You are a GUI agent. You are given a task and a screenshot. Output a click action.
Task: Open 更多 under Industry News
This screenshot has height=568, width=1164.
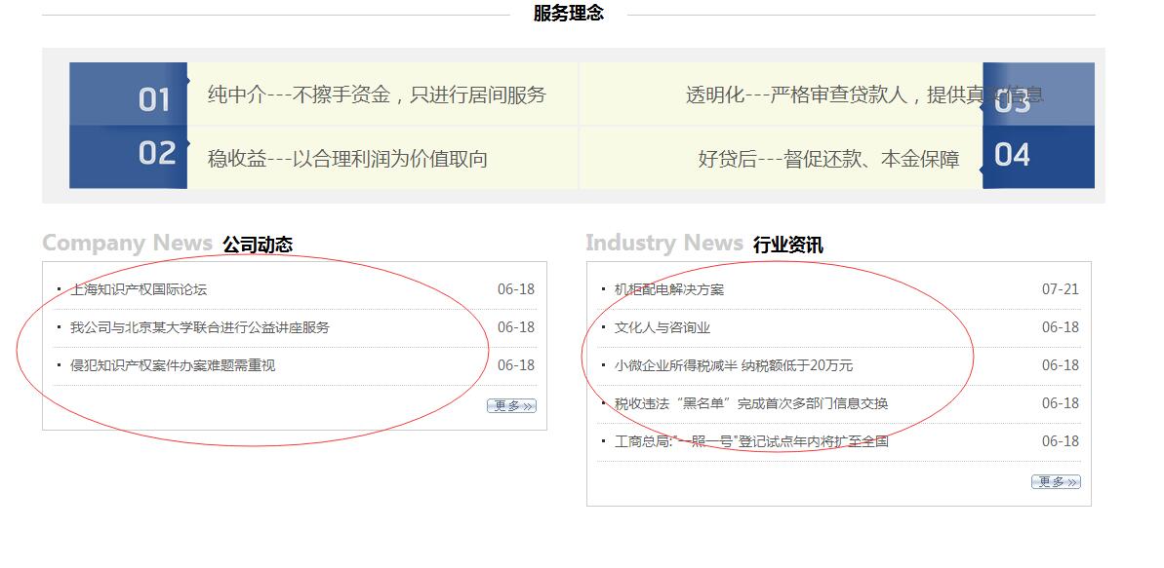pos(1056,482)
